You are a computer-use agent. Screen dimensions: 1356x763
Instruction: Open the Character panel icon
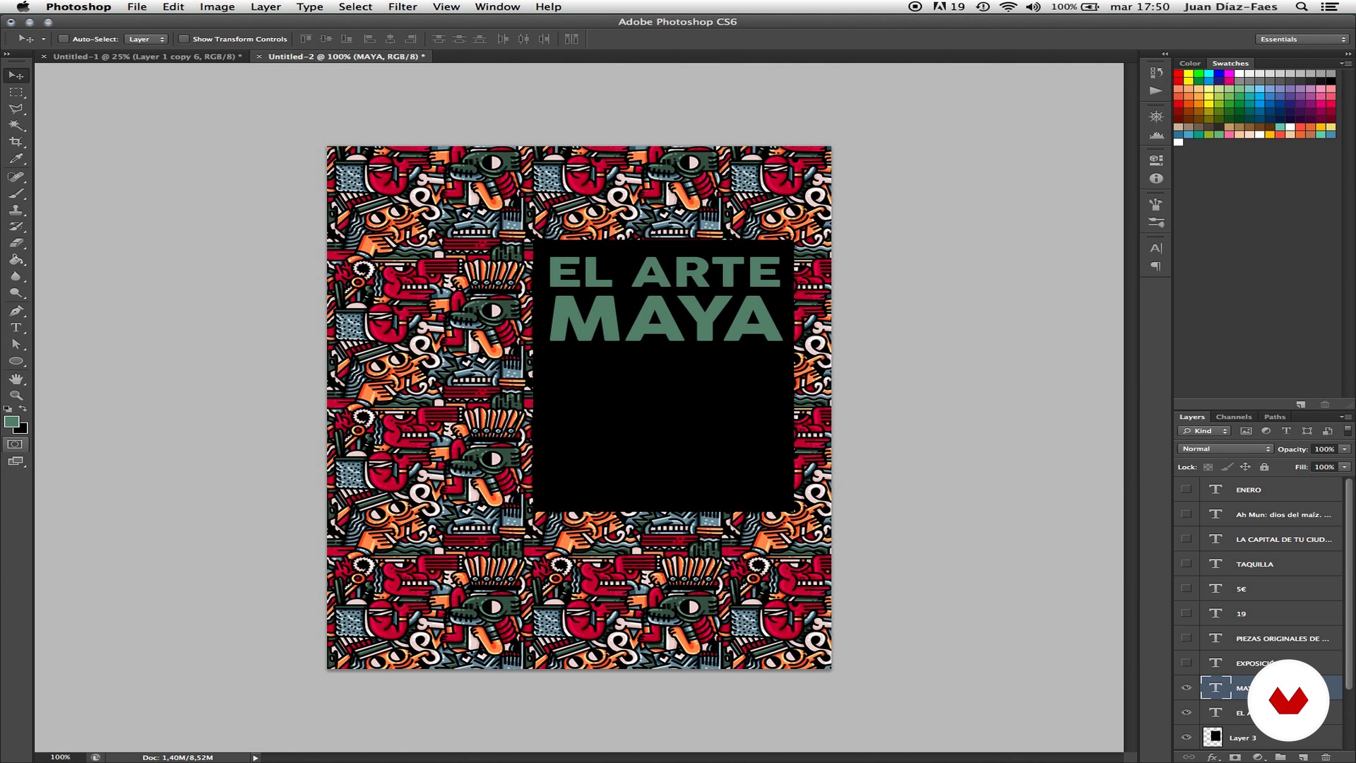pyautogui.click(x=1156, y=249)
